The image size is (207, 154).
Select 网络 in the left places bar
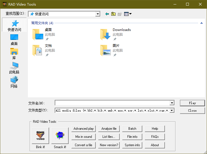(x=14, y=82)
